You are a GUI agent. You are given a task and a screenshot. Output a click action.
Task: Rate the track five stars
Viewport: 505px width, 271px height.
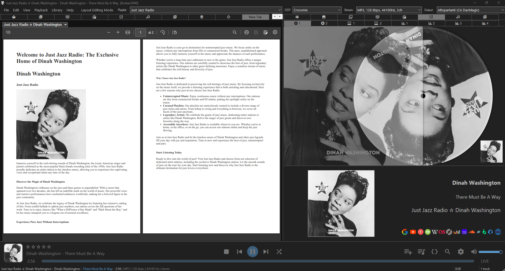(x=49, y=247)
